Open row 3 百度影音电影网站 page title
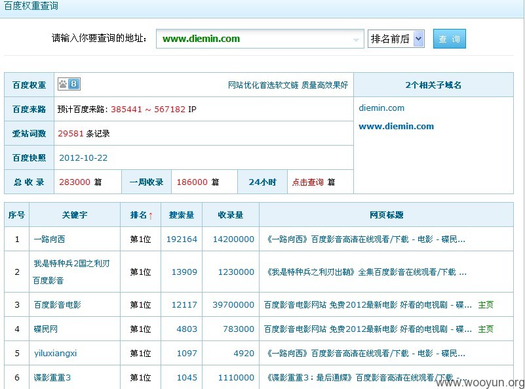Viewport: 525px width, 389px height. (x=368, y=304)
